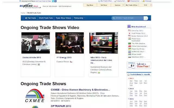Click the Message icon in the top bar
This screenshot has height=108, width=174.
[144, 1]
